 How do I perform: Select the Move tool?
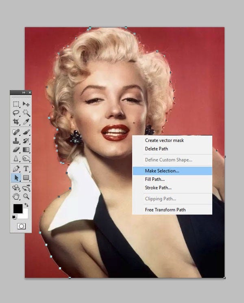coord(26,104)
